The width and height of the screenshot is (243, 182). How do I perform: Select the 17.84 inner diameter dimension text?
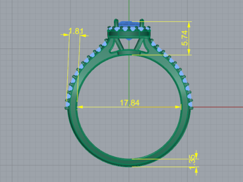(x=130, y=103)
